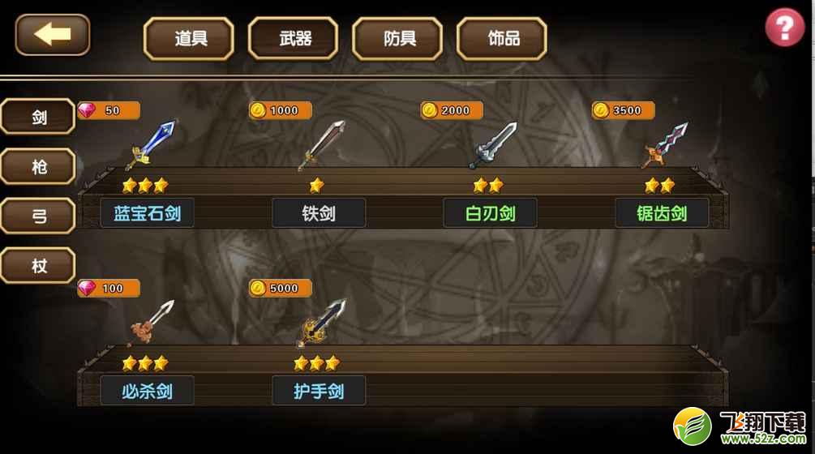The width and height of the screenshot is (815, 454).
Task: Tap the 5000 gold price tag
Action: coord(280,288)
